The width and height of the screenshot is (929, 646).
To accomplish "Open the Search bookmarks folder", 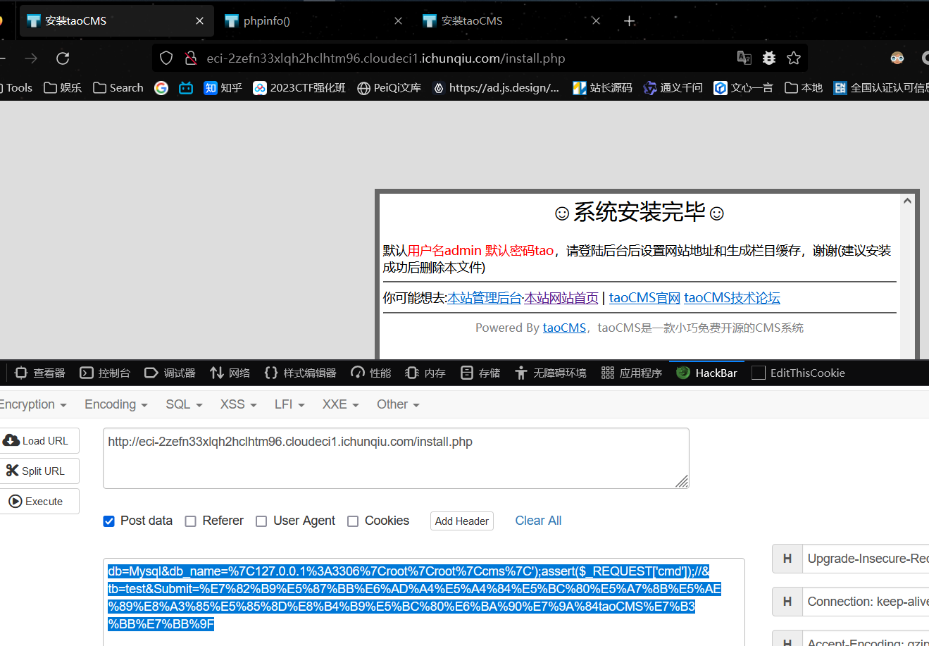I will tap(118, 88).
